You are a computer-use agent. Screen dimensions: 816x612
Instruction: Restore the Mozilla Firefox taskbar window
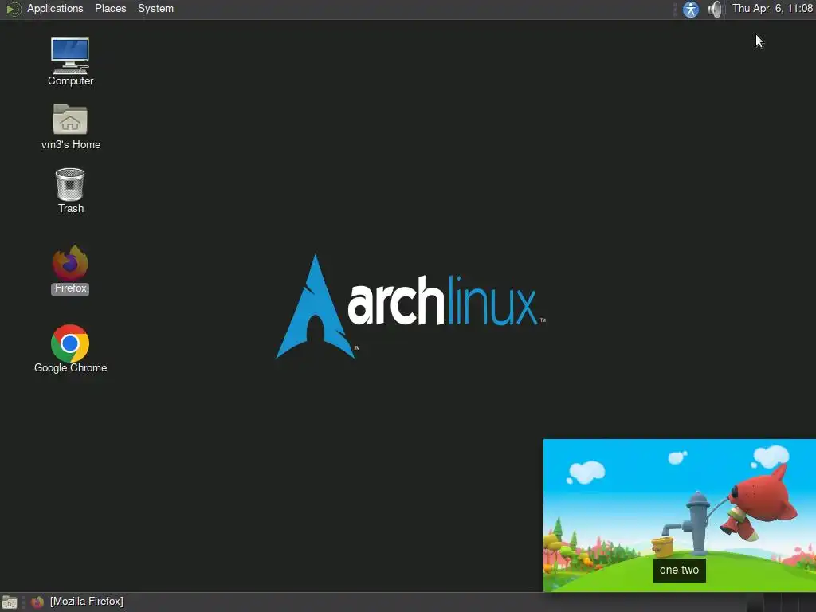click(77, 602)
